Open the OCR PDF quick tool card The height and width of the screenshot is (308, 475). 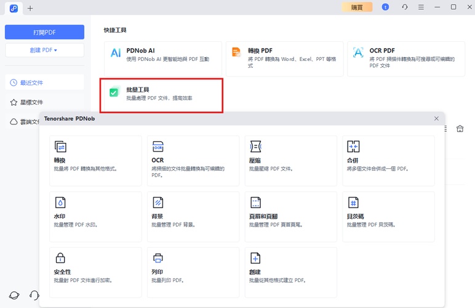point(406,59)
